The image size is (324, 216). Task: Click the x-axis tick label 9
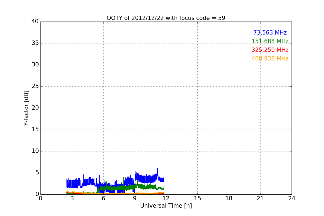click(x=134, y=198)
